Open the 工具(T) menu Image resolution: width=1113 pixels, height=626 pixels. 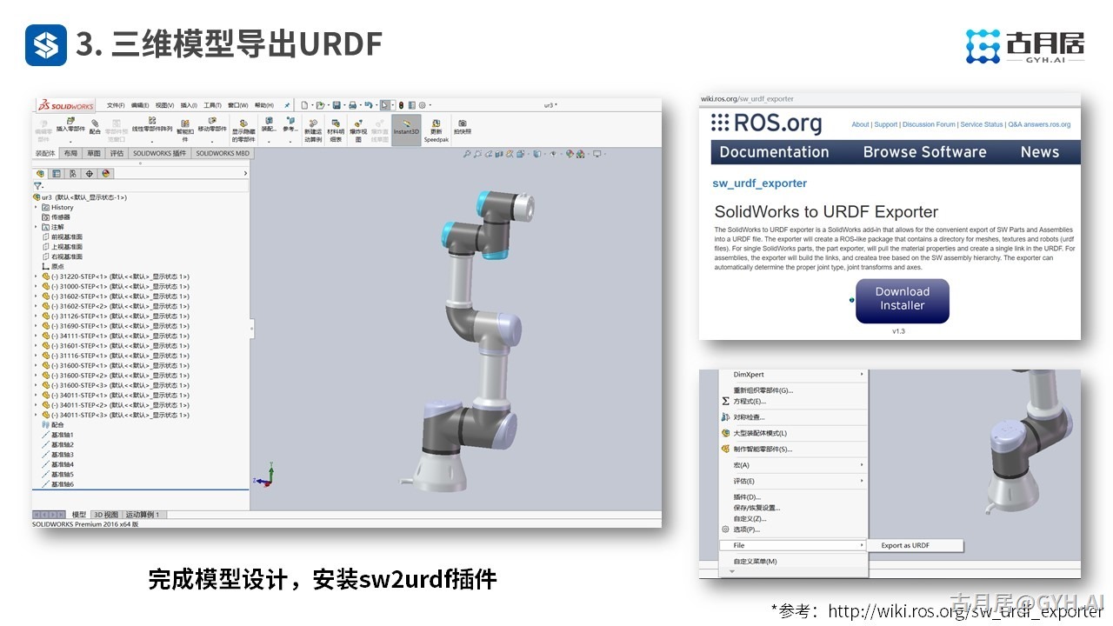click(x=212, y=105)
